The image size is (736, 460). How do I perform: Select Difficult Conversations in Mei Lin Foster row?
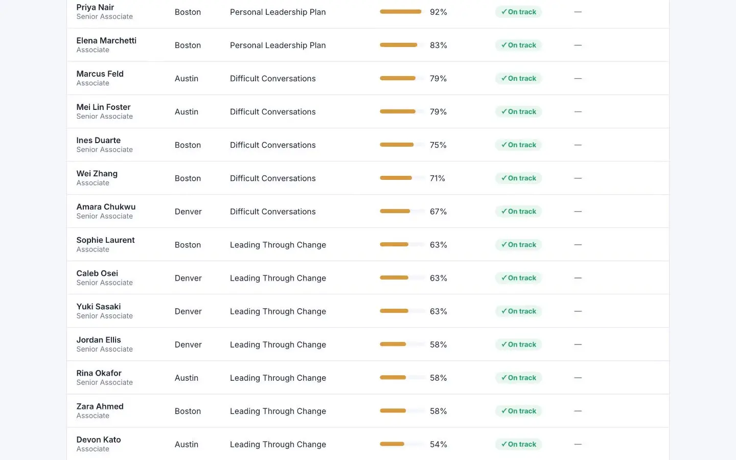pos(272,111)
